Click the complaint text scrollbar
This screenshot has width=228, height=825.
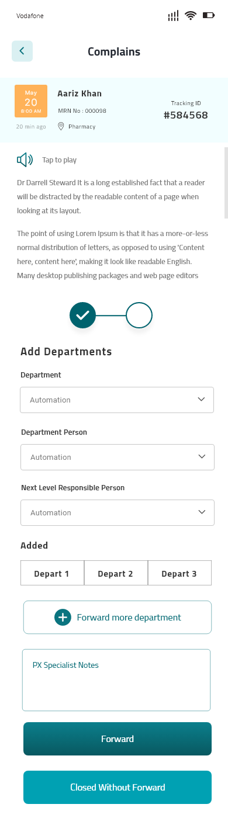click(226, 182)
